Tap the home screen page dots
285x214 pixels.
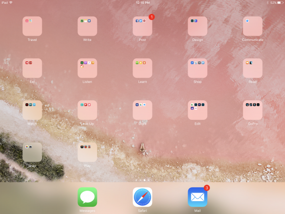click(x=142, y=180)
